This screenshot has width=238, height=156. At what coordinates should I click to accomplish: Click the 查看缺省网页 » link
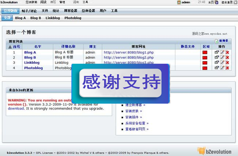tap(137, 129)
